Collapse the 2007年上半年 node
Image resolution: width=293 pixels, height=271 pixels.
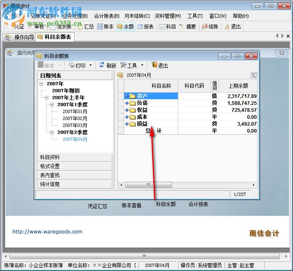pos(46,98)
